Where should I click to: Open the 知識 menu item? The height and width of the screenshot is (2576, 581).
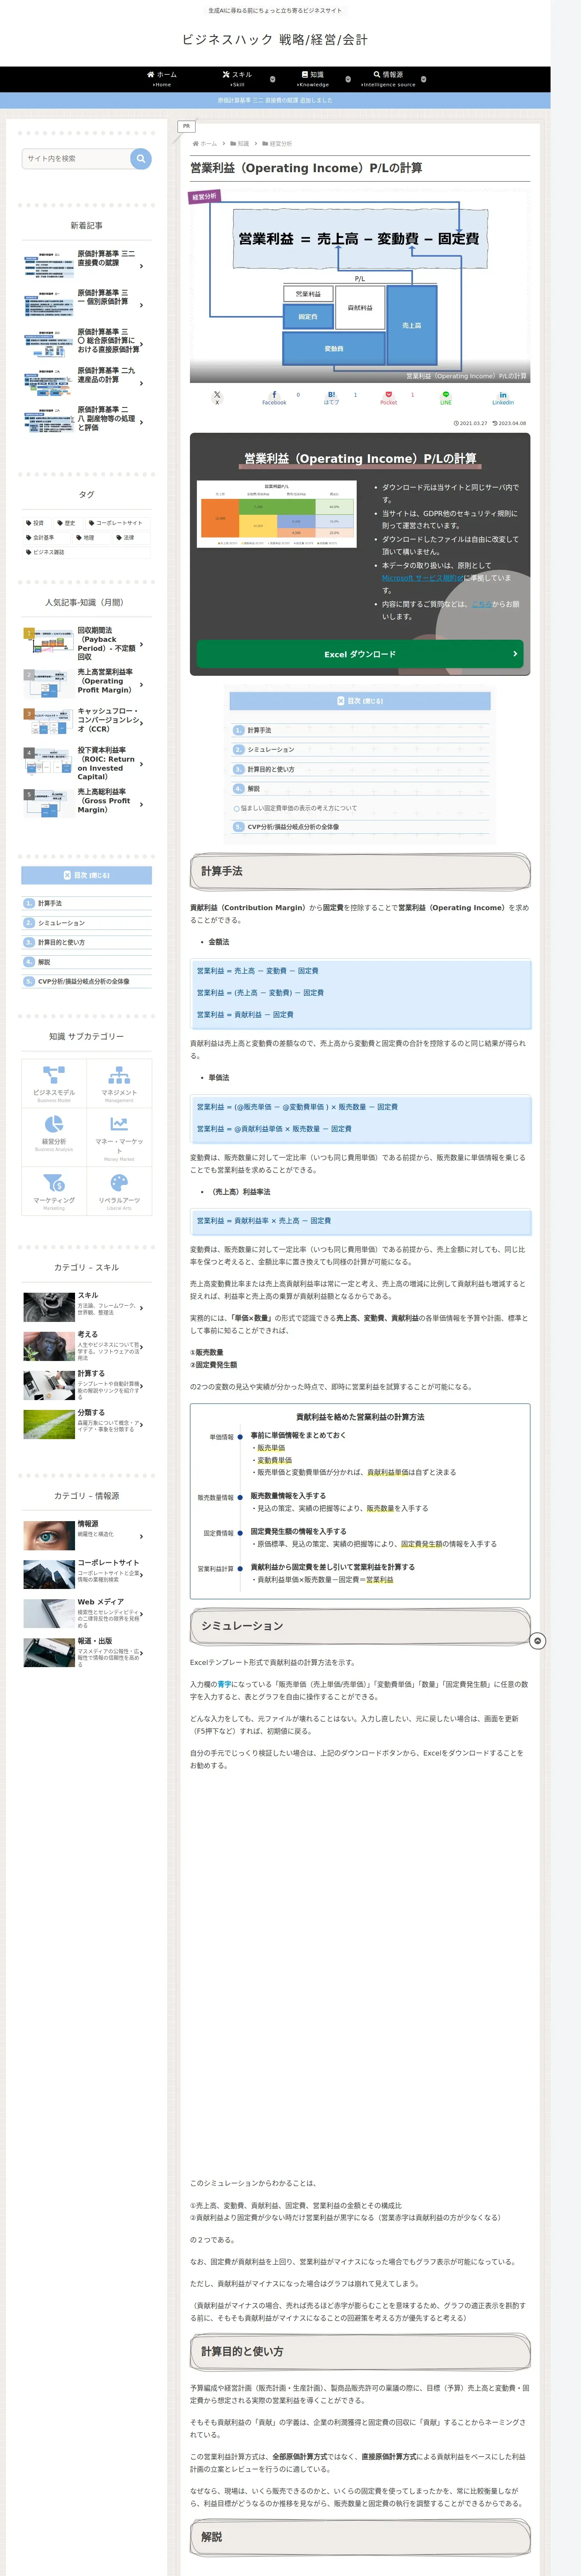[313, 79]
